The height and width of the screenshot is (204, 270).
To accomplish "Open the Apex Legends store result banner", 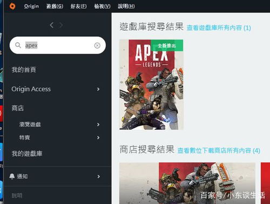I will point(187,183).
